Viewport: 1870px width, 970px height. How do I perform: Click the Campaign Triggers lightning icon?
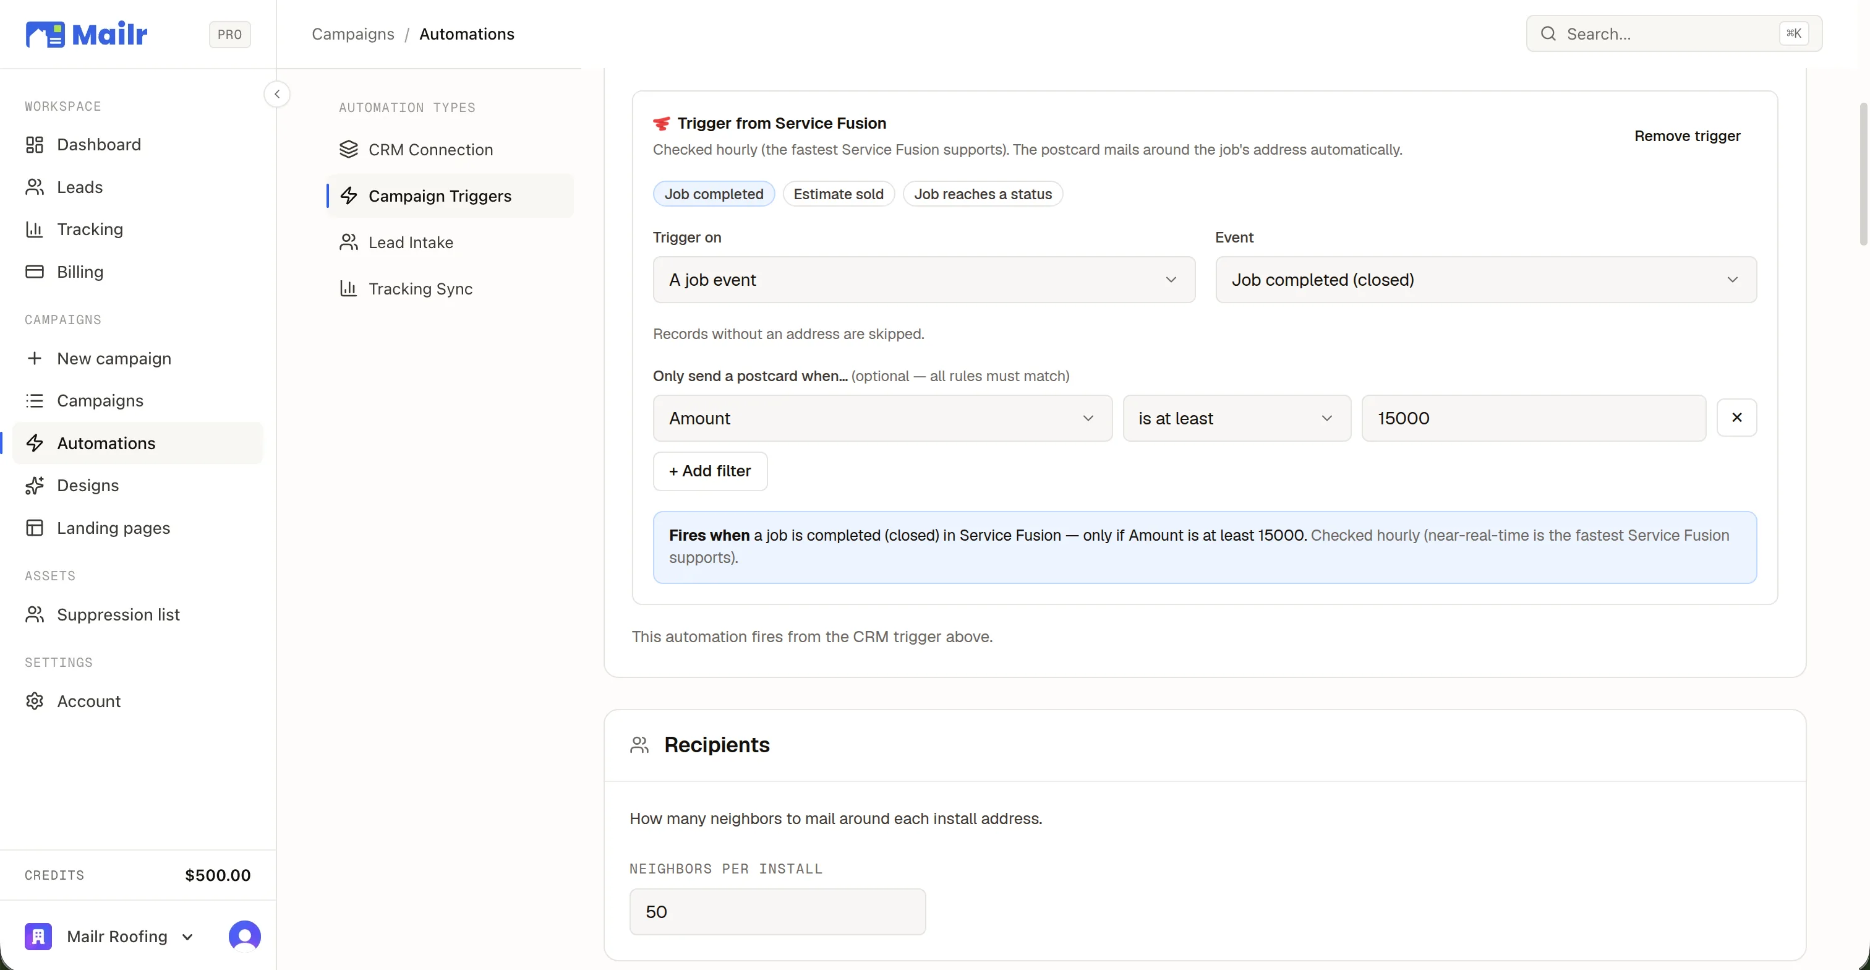[x=348, y=196]
